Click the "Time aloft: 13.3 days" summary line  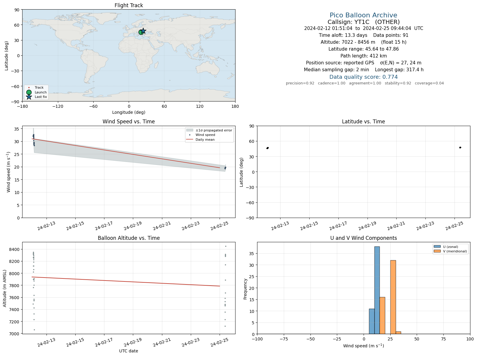[363, 35]
